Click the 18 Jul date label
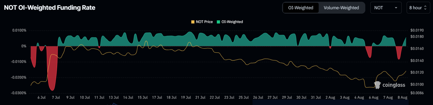 (x=171, y=97)
